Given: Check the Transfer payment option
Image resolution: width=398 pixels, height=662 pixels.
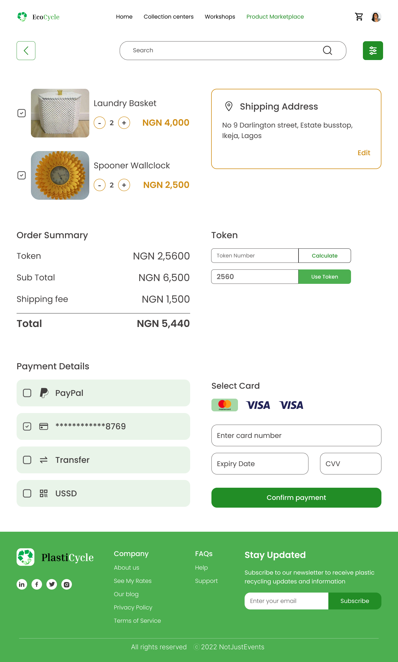Looking at the screenshot, I should [27, 460].
